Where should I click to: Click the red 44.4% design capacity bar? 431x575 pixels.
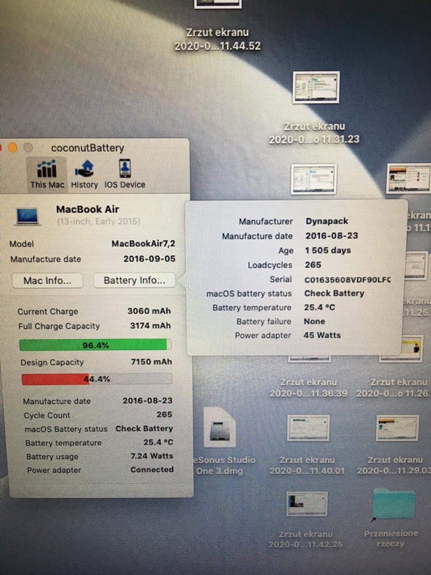97,379
